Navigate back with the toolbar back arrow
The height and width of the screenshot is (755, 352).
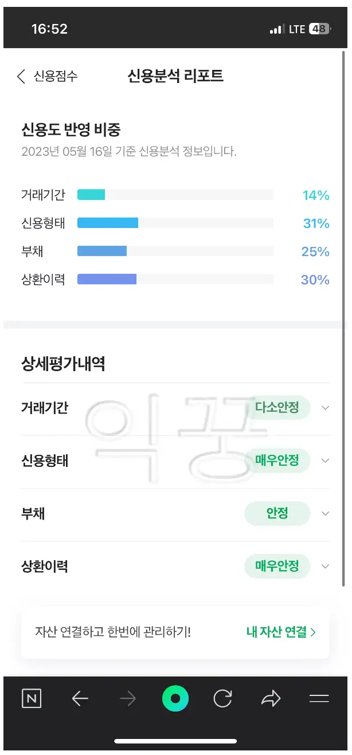[x=80, y=698]
